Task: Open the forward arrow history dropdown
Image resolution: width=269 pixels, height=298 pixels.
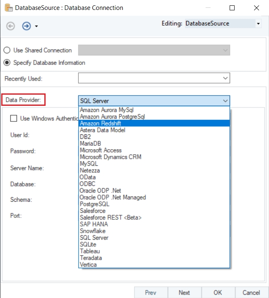Action: tap(36, 26)
